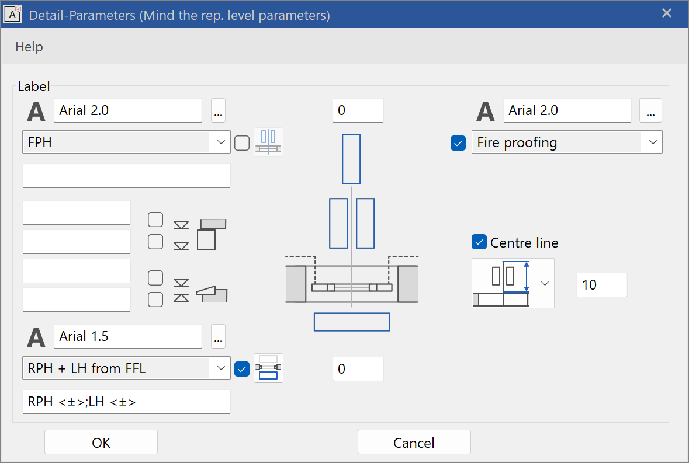Screen dimensions: 689x463
Task: Click the first of four stacked empty fields
Action: [77, 213]
